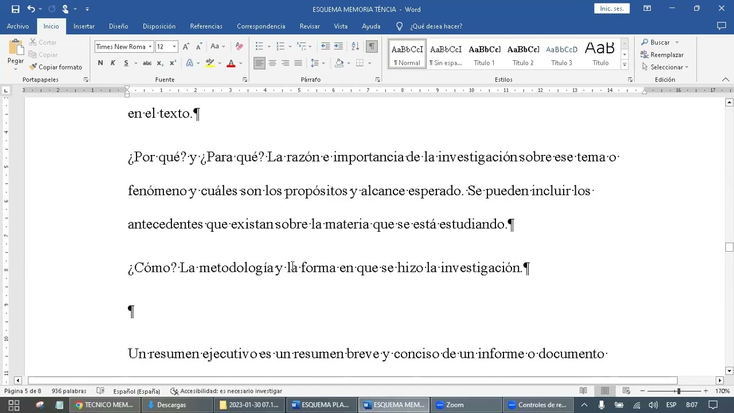The width and height of the screenshot is (734, 413).
Task: Expand the Styles gallery more arrow
Action: tap(624, 65)
